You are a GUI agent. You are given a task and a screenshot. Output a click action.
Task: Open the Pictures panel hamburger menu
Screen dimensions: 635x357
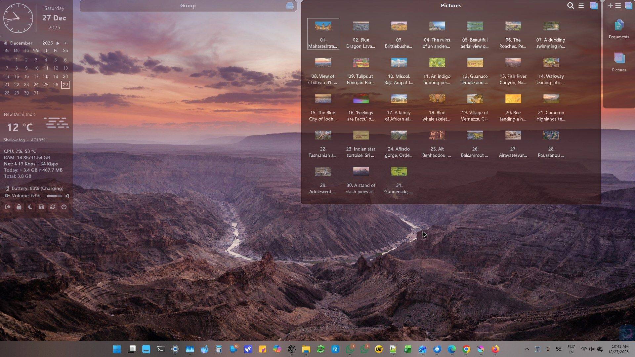point(581,6)
